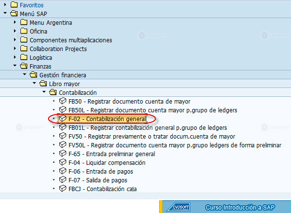Select F-07 - Salida de pagos entry
Screen dimensions: 291x213
[98, 180]
